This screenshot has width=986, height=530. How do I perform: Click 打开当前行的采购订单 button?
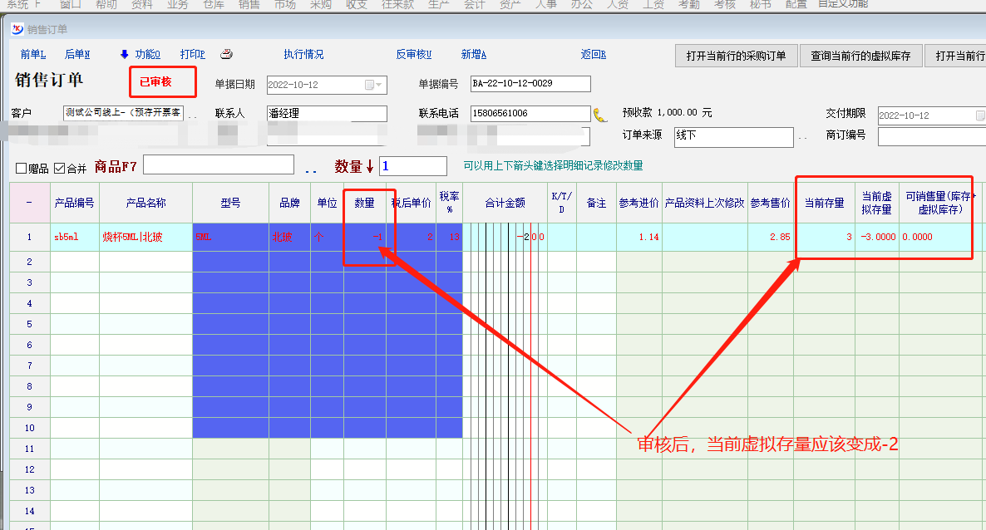[736, 56]
